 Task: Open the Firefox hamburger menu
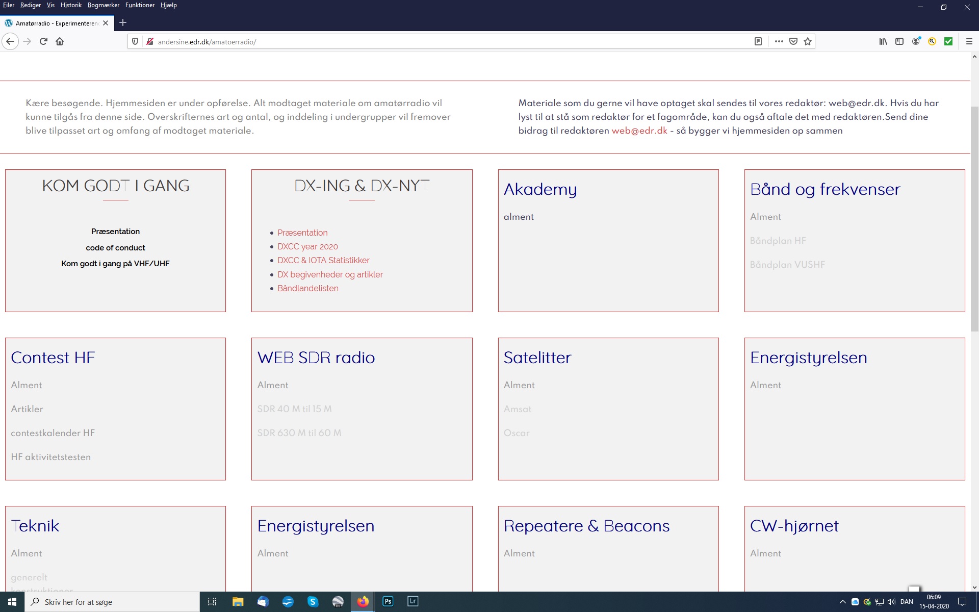click(969, 41)
